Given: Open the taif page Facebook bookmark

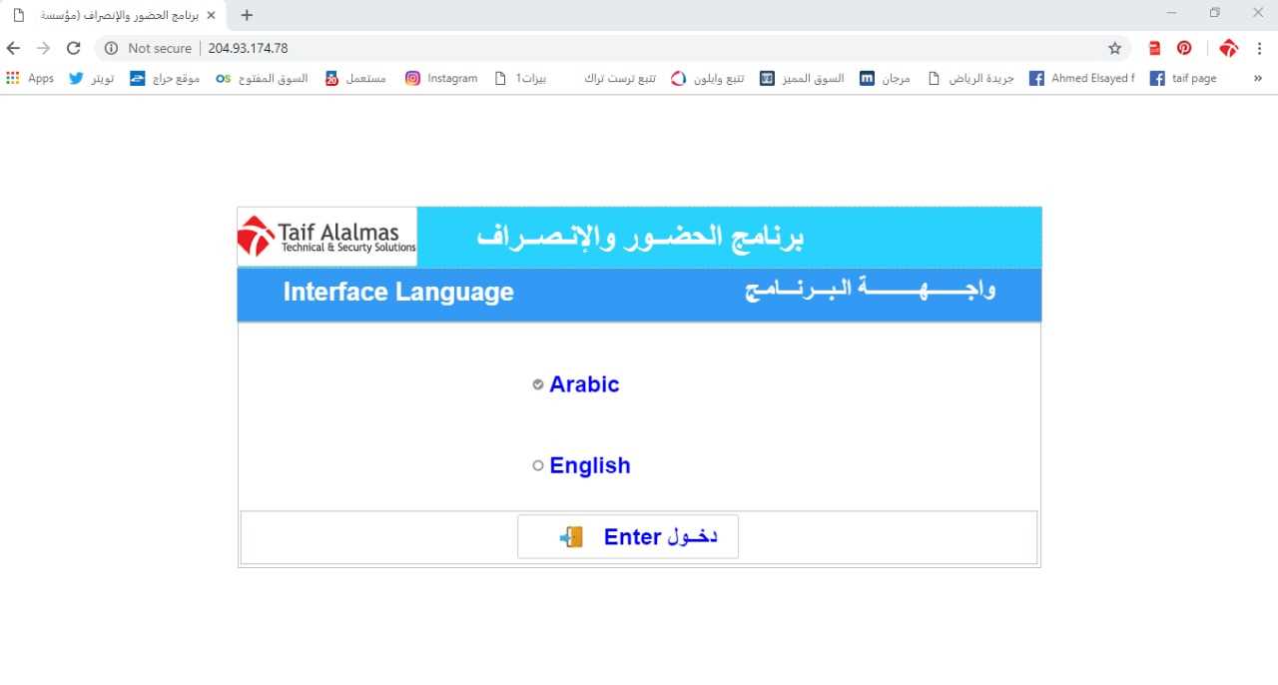Looking at the screenshot, I should point(1183,78).
